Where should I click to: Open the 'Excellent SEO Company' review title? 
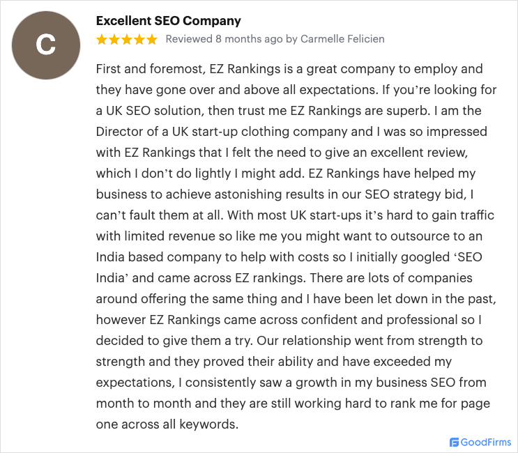(x=168, y=21)
